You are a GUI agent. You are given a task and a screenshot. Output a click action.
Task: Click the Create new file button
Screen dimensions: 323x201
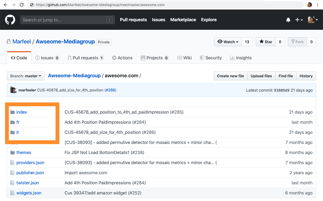(230, 76)
